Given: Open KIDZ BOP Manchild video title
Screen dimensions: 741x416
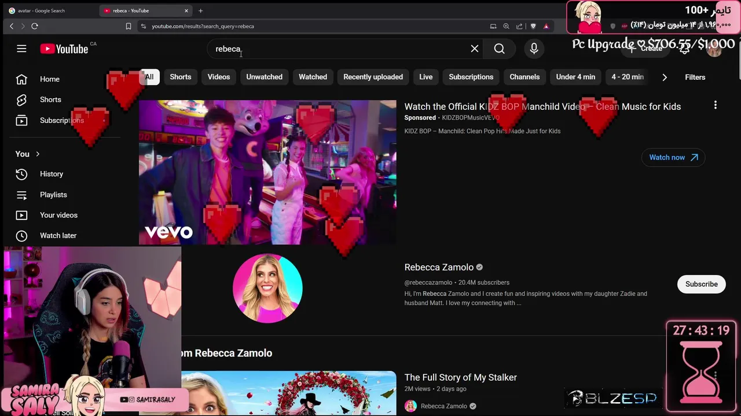Looking at the screenshot, I should pyautogui.click(x=542, y=106).
